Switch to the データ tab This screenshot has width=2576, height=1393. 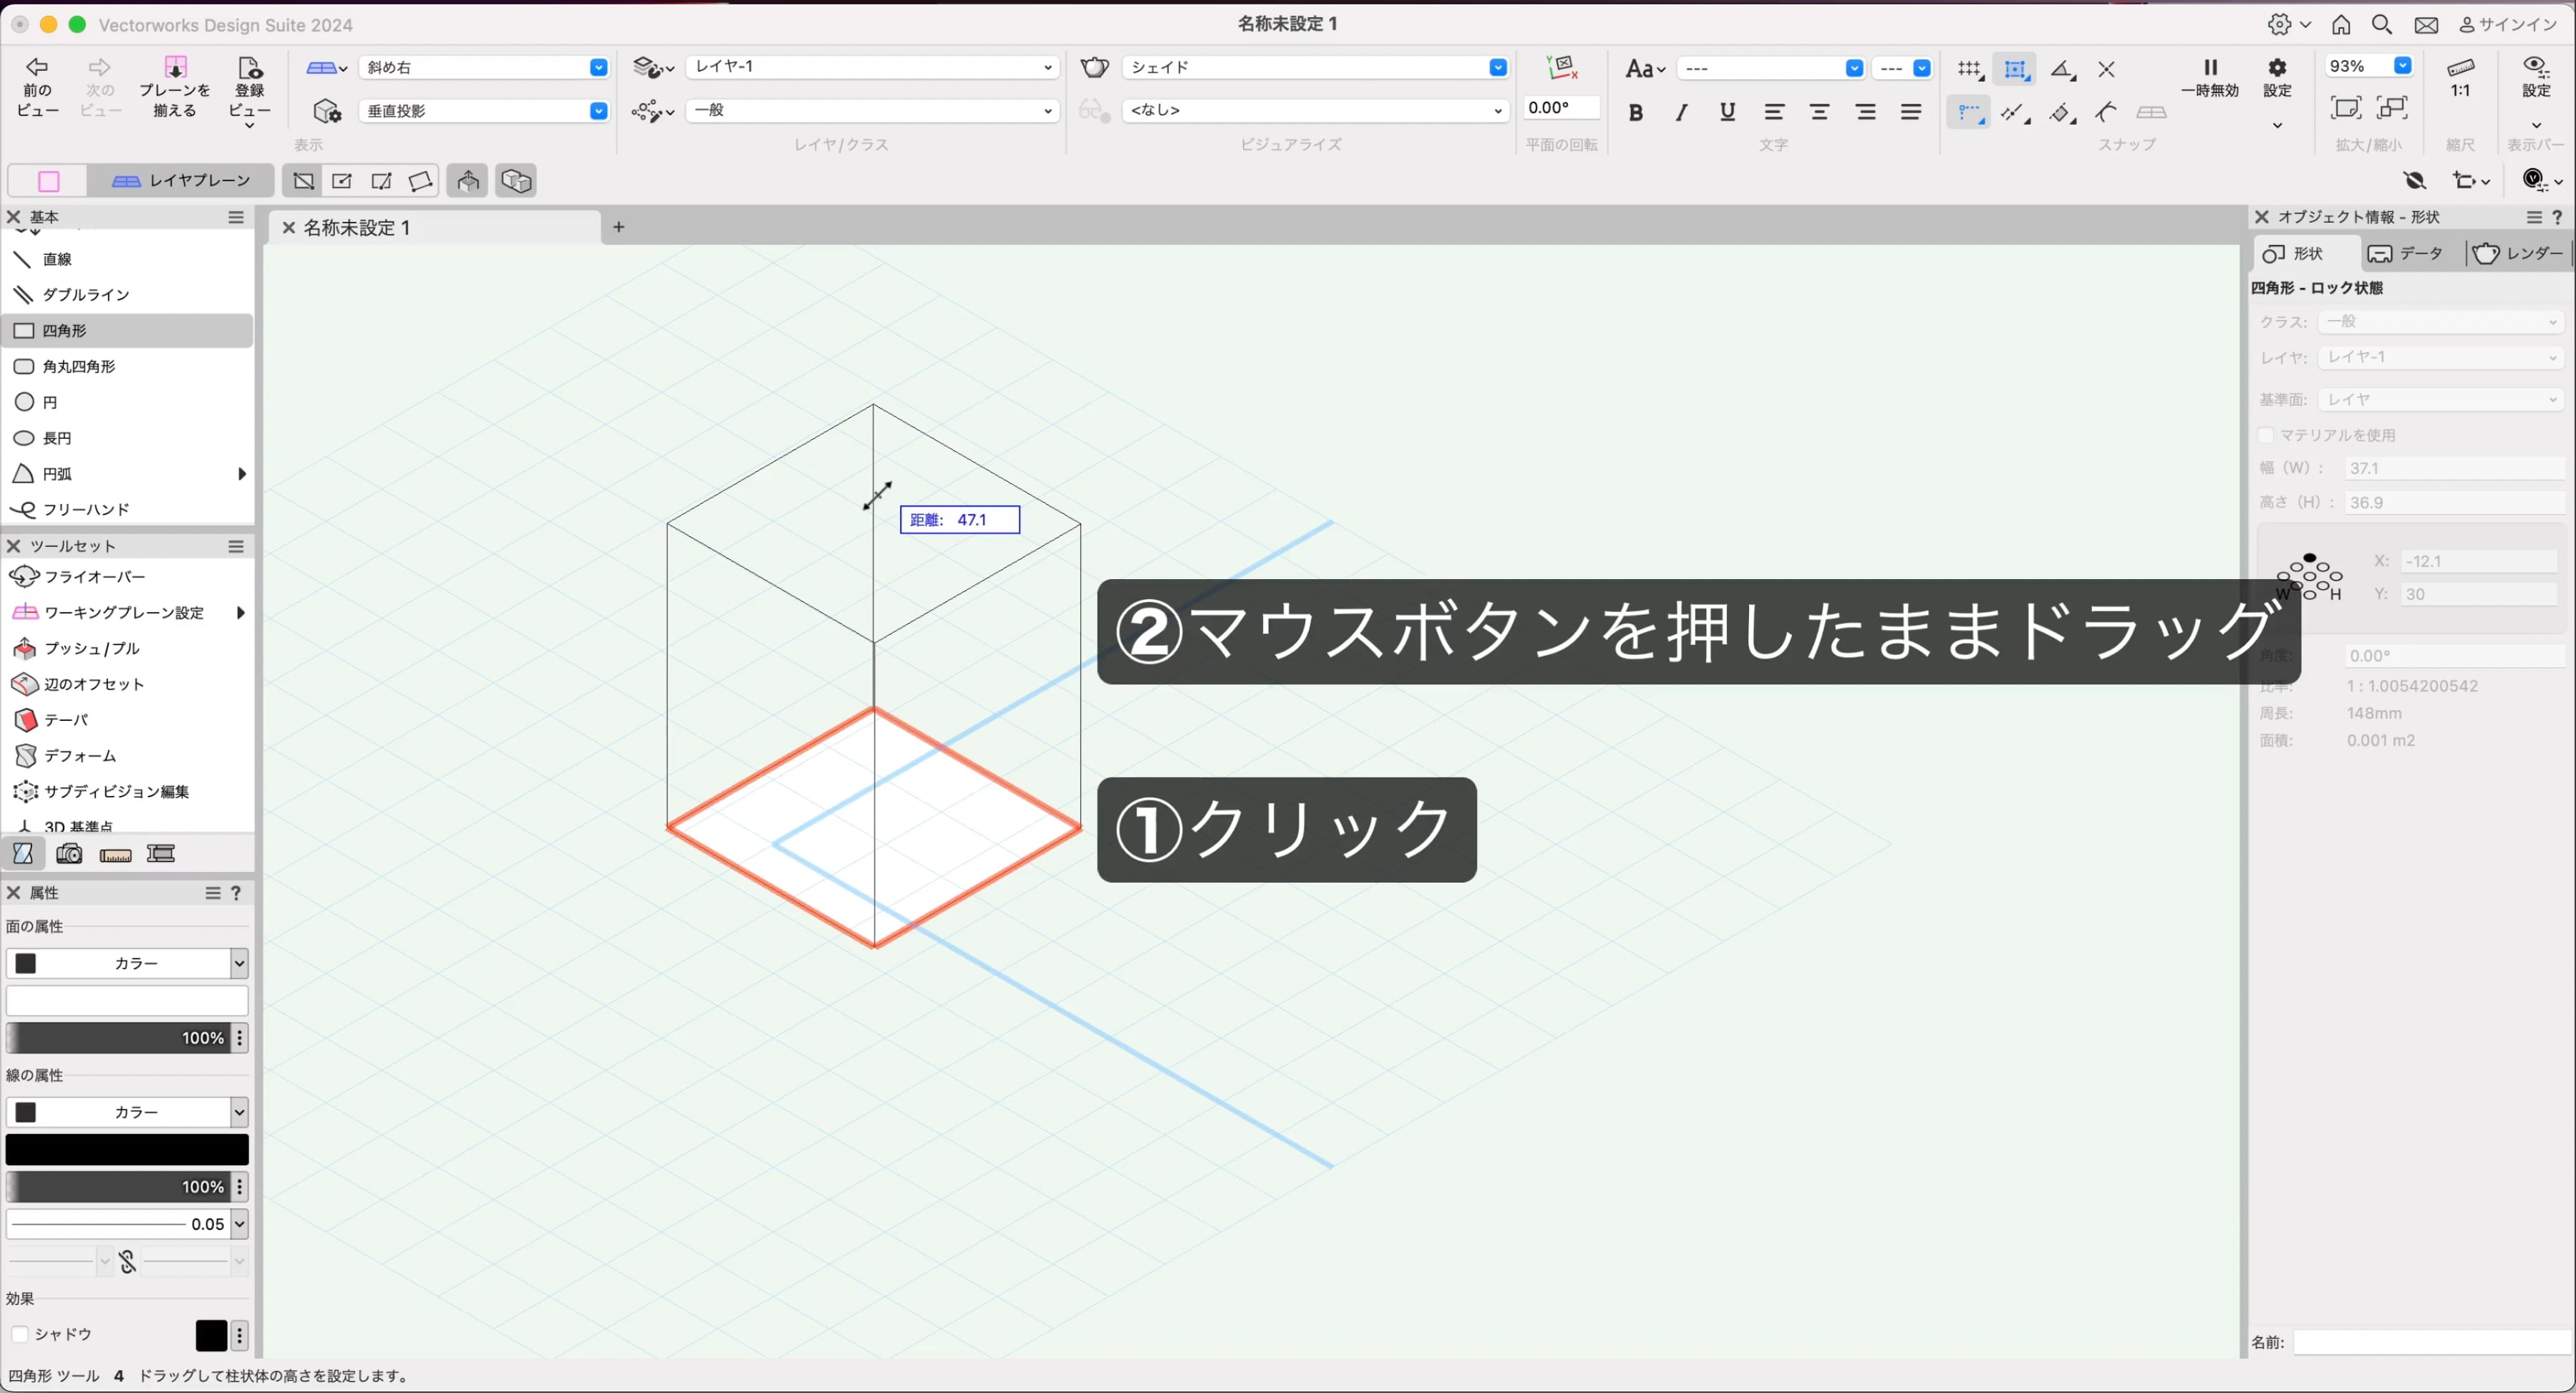coord(2408,253)
